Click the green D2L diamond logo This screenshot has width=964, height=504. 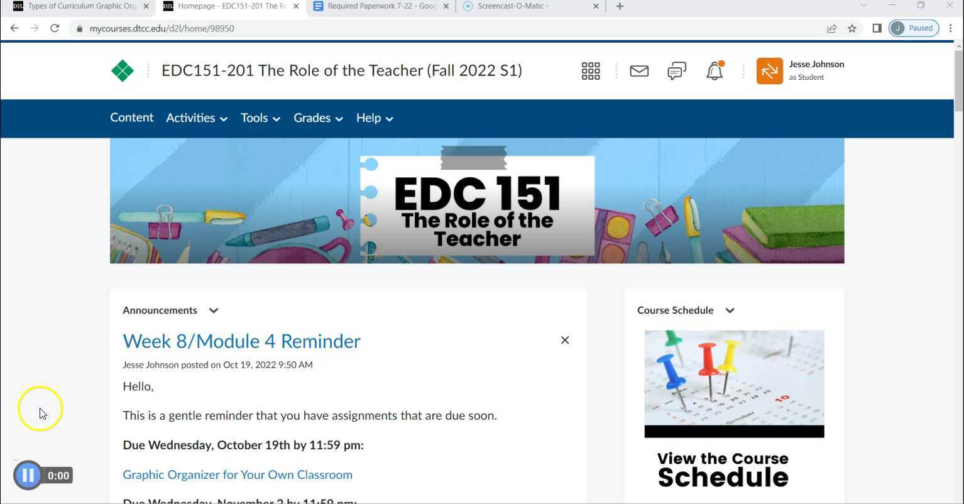coord(123,70)
